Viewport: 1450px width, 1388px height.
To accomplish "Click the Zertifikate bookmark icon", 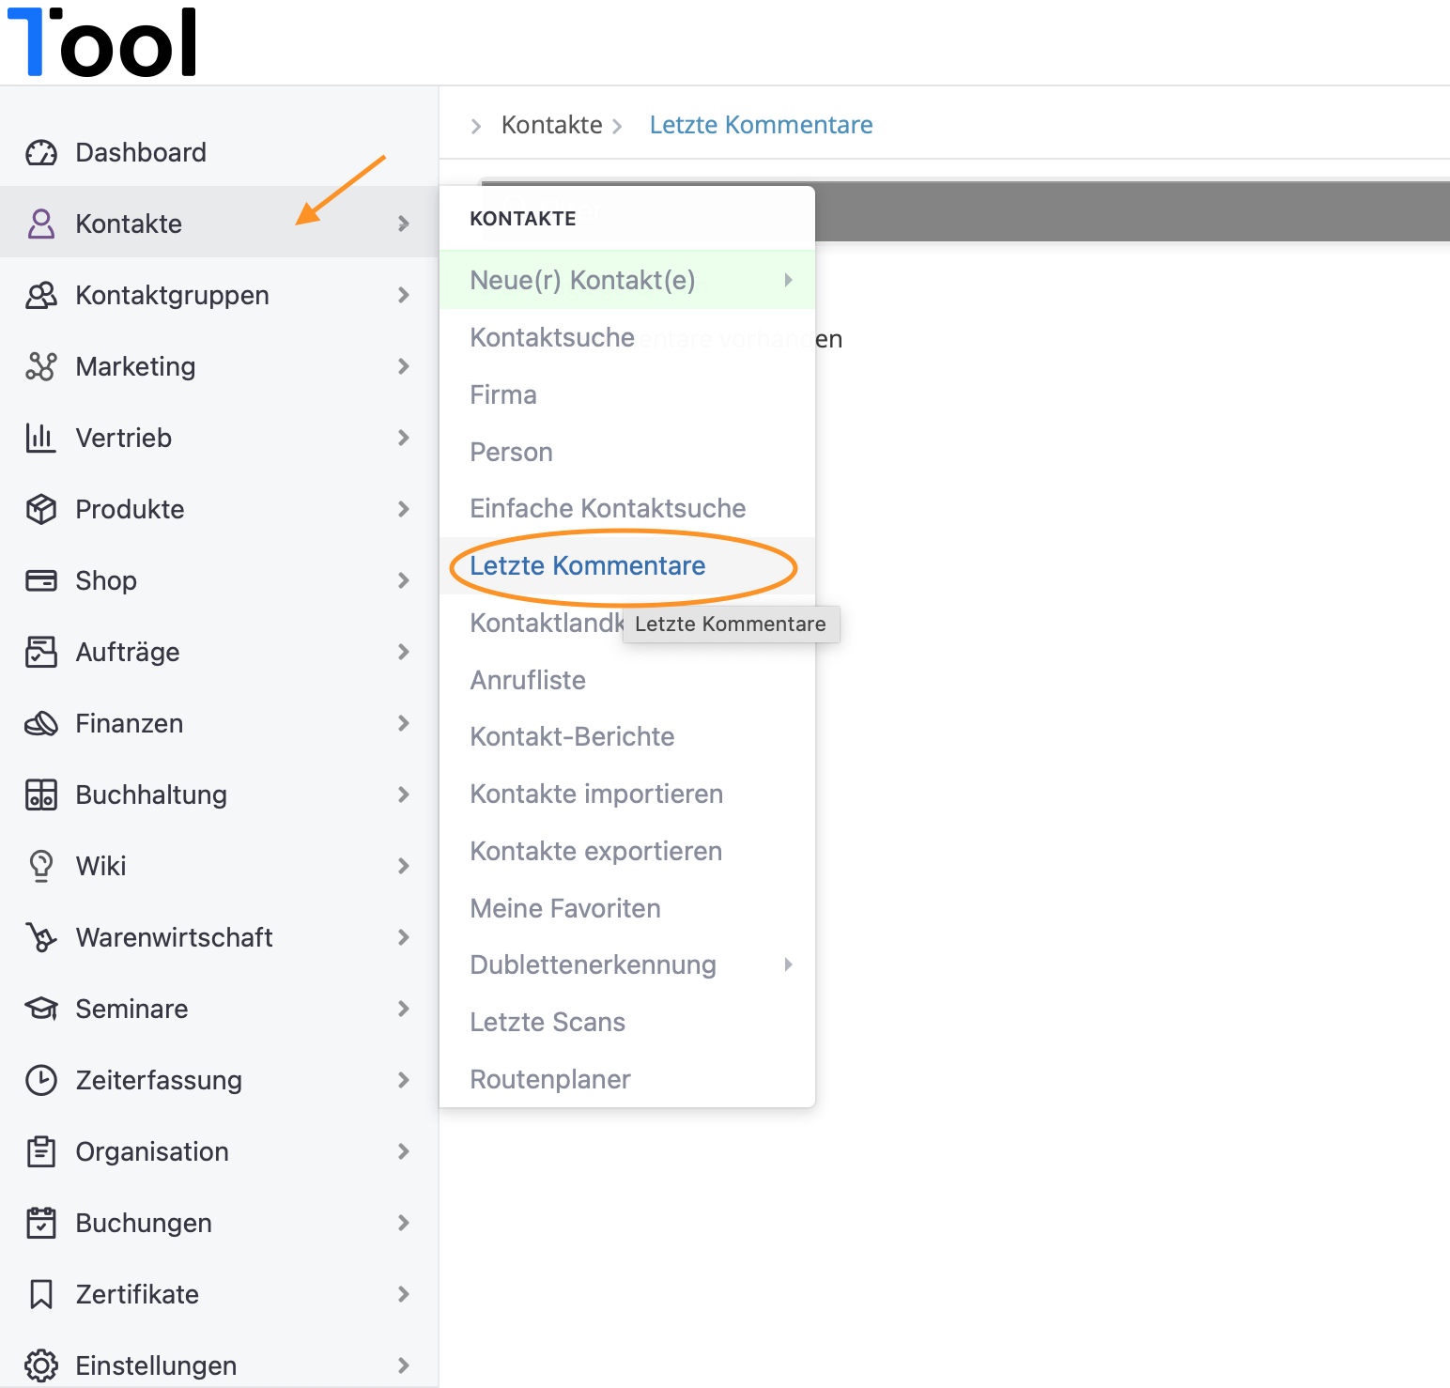I will tap(41, 1294).
